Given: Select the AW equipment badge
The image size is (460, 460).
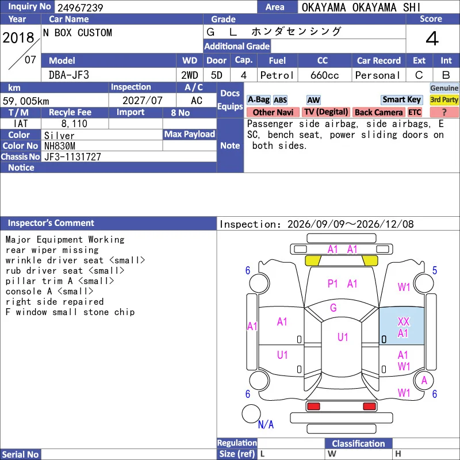Looking at the screenshot, I should (313, 100).
